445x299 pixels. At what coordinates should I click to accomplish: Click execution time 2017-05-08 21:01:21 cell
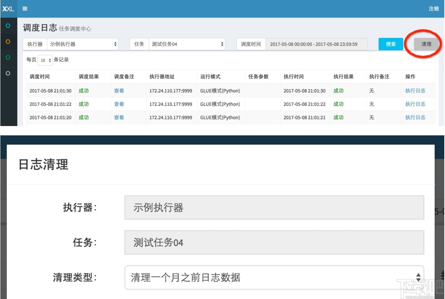click(305, 117)
